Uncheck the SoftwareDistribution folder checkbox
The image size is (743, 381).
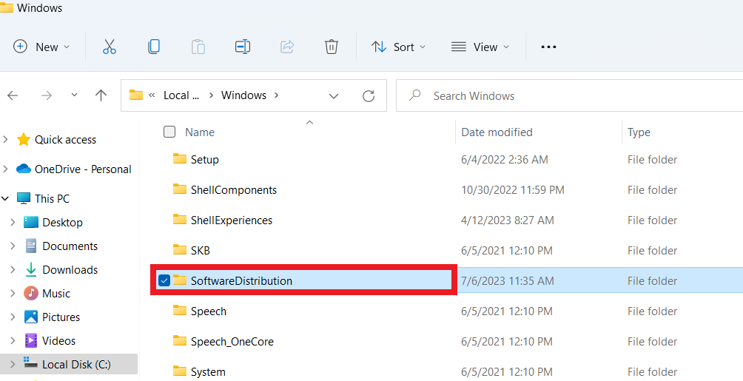164,280
